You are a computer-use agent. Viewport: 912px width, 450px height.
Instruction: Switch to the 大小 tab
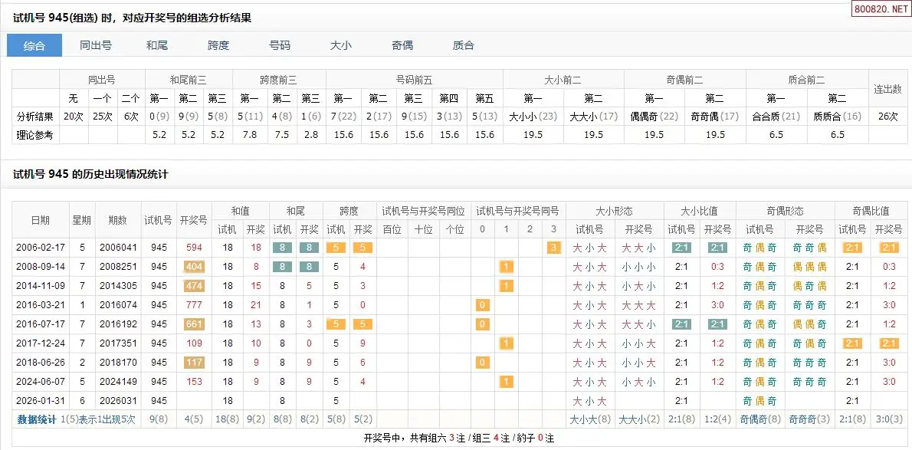pyautogui.click(x=341, y=45)
